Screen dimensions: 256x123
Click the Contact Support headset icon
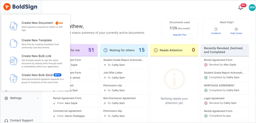[6, 120]
